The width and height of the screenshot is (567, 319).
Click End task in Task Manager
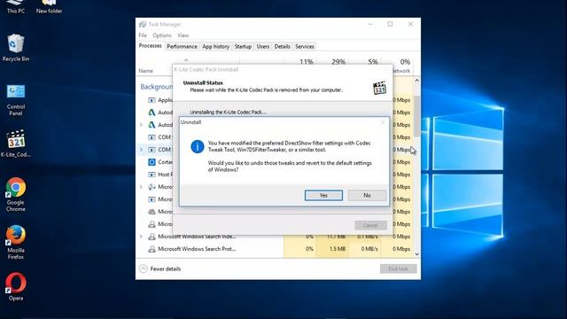tap(398, 268)
